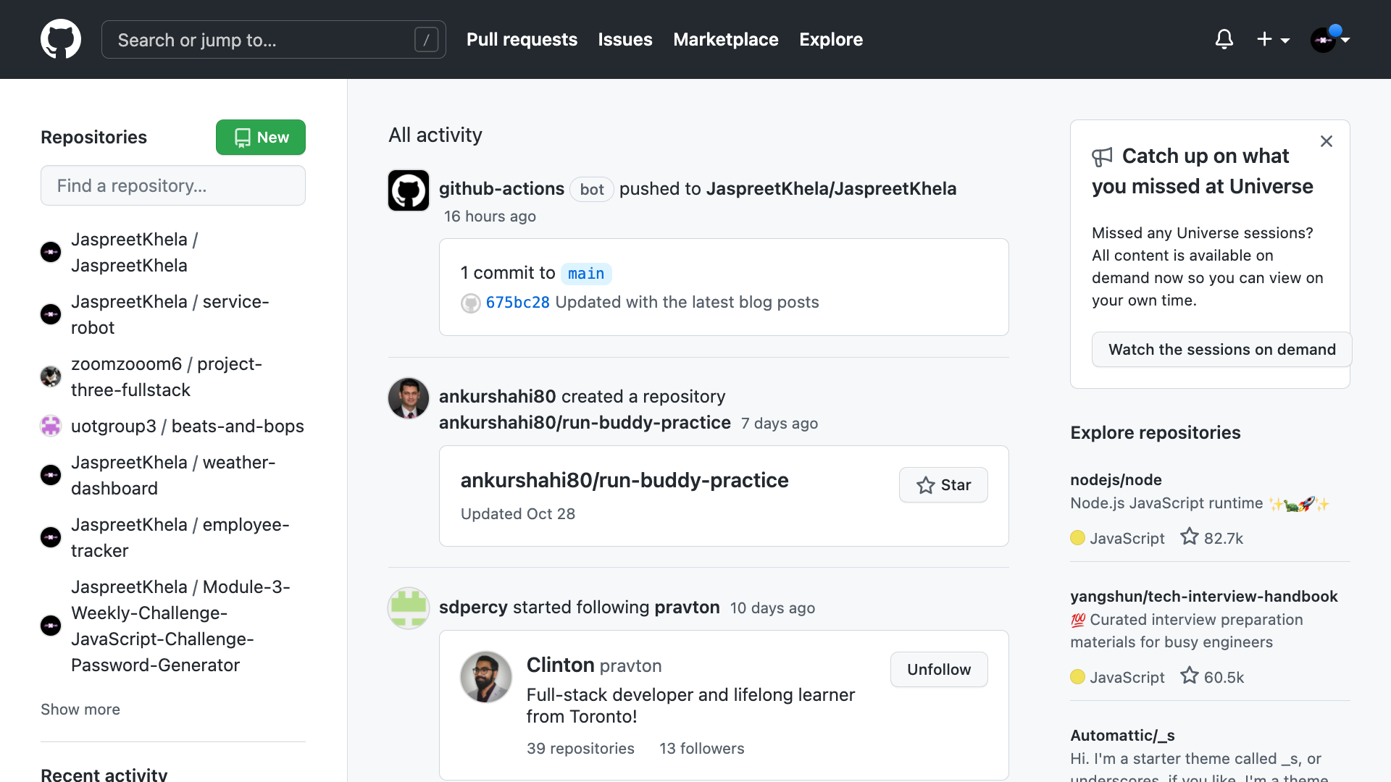Click small avatar beside commit 675bc28
This screenshot has width=1391, height=782.
click(x=471, y=303)
